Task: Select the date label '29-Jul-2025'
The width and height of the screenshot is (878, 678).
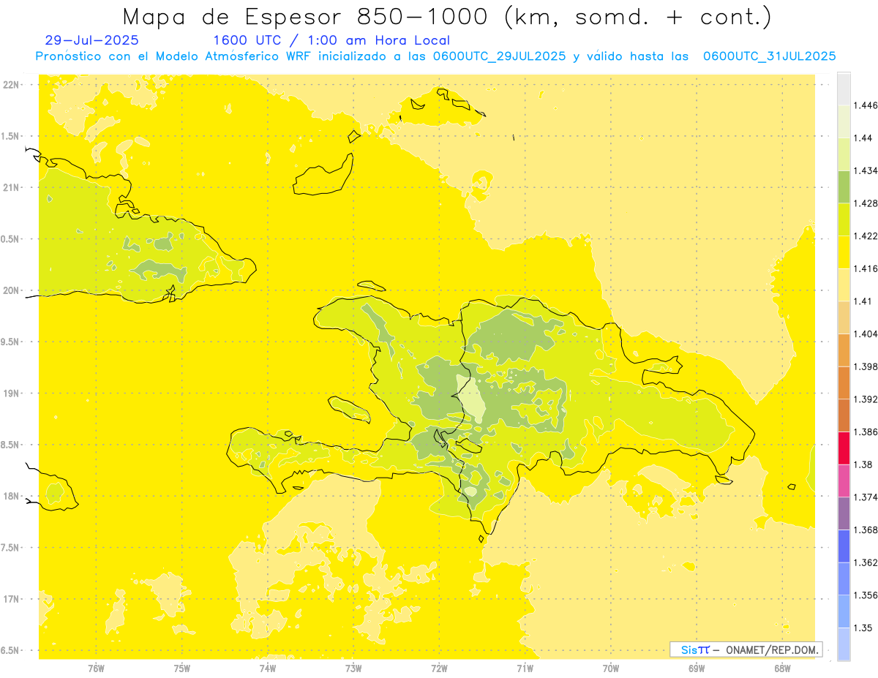Action: click(x=91, y=40)
